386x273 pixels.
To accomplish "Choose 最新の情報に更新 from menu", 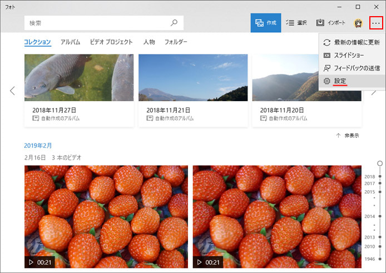I will (352, 42).
